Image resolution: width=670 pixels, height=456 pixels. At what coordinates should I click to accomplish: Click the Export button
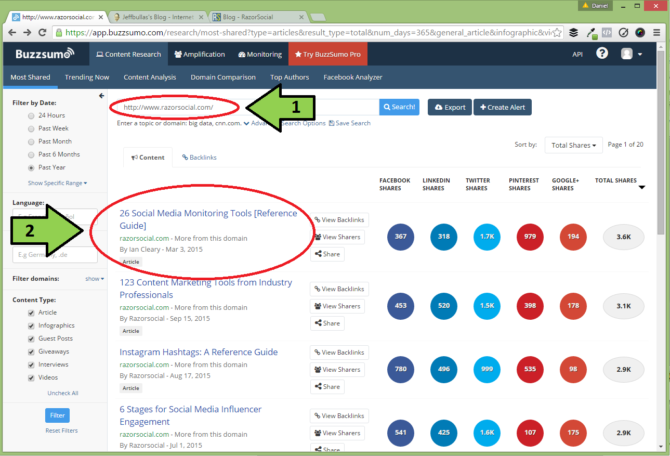[450, 107]
